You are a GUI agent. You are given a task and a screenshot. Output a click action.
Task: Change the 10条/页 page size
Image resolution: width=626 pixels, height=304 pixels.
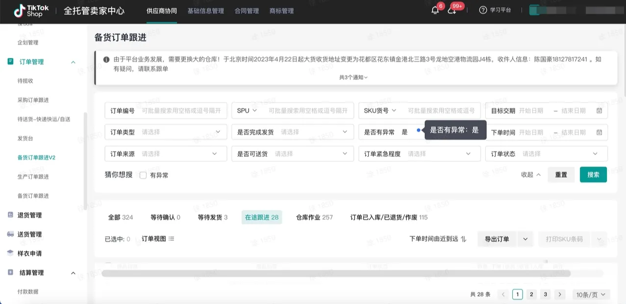(591, 295)
